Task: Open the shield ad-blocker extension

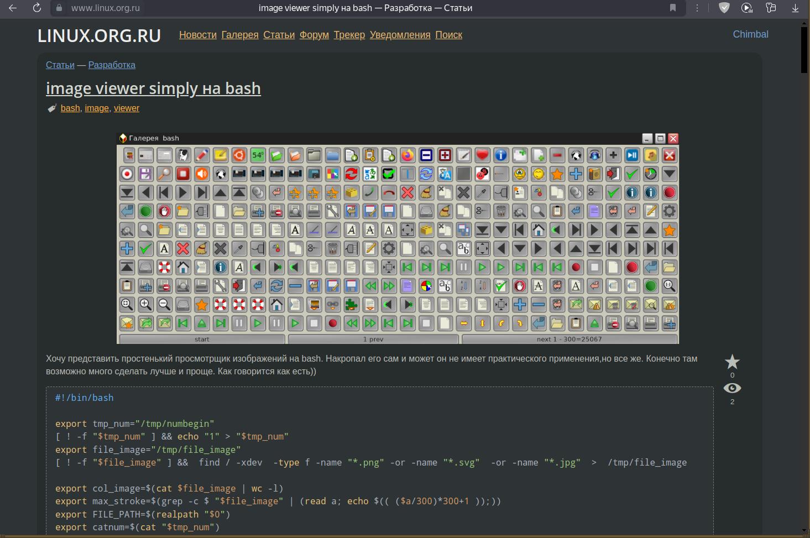Action: (724, 8)
